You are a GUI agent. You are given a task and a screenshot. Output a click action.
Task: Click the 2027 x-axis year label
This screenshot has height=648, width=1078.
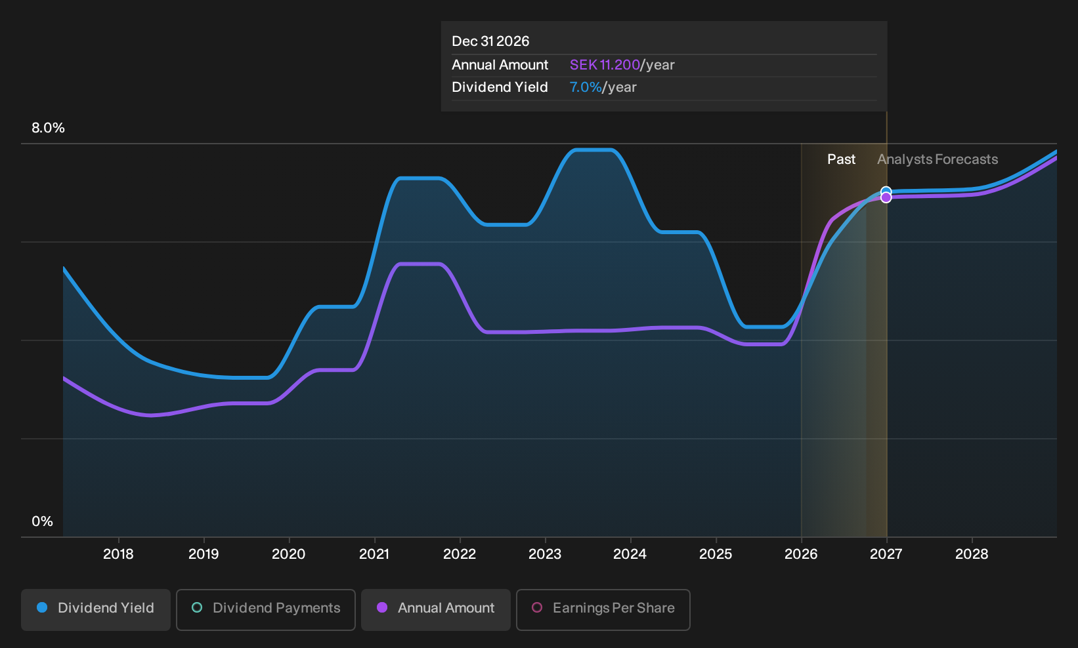(x=886, y=554)
